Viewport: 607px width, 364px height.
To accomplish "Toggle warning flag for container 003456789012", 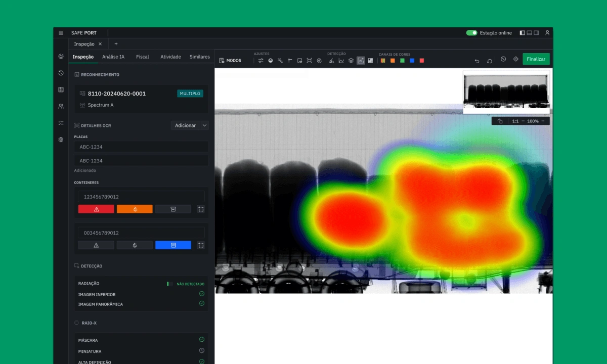I will (x=96, y=245).
